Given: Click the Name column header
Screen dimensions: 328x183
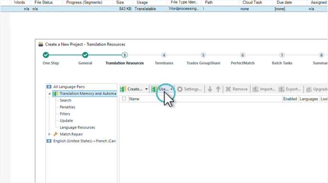Looking at the screenshot, I should pyautogui.click(x=134, y=99).
